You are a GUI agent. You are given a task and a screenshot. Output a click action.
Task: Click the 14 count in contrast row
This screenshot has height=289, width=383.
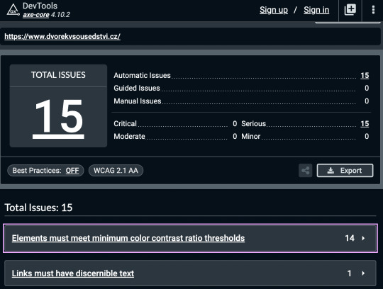click(350, 238)
